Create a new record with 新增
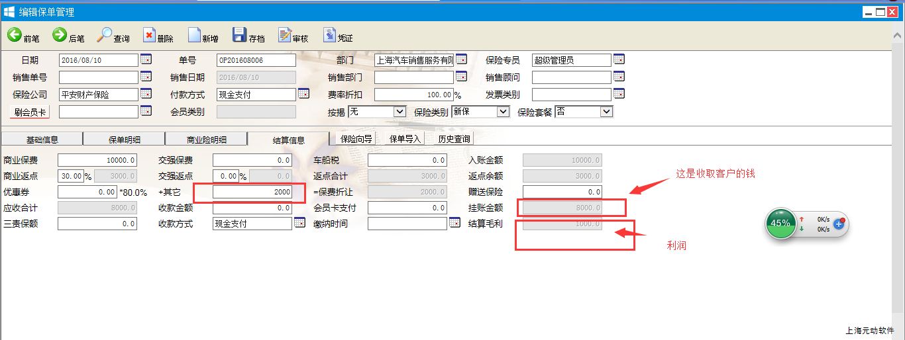 click(194, 36)
